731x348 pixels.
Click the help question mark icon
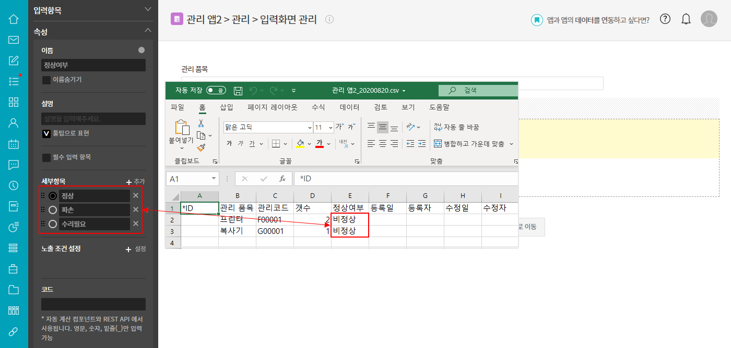(x=665, y=19)
